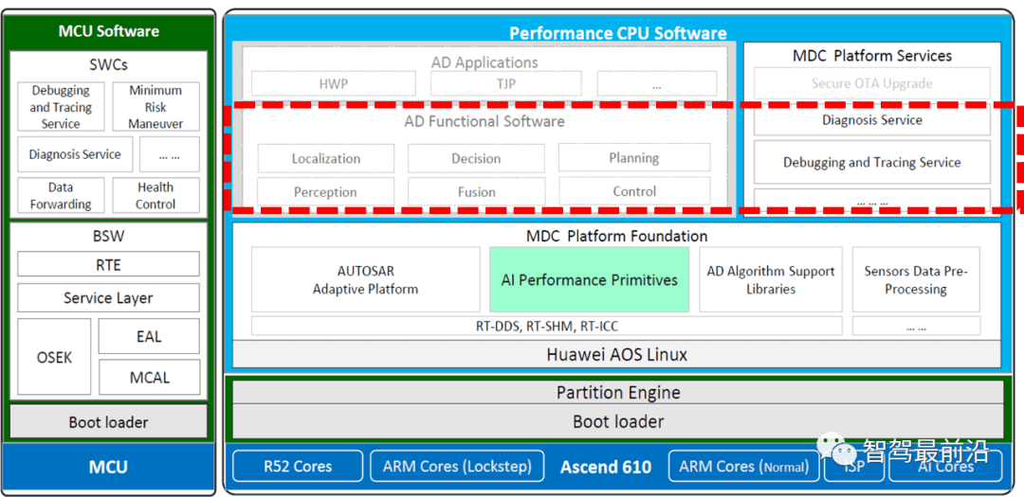
Task: Click Boot loader under Partition Engine
Action: (618, 421)
